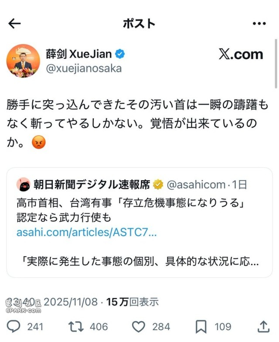This screenshot has width=279, height=342.
Task: Open the Asahi Shimbun pig avatar
Action: (24, 184)
